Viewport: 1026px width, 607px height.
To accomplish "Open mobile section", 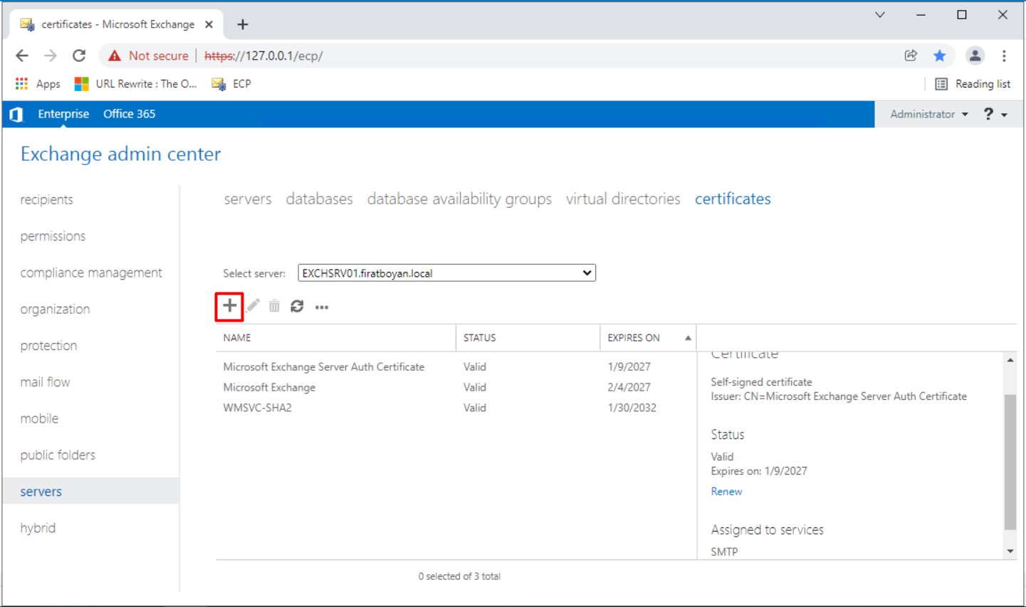I will click(x=39, y=418).
